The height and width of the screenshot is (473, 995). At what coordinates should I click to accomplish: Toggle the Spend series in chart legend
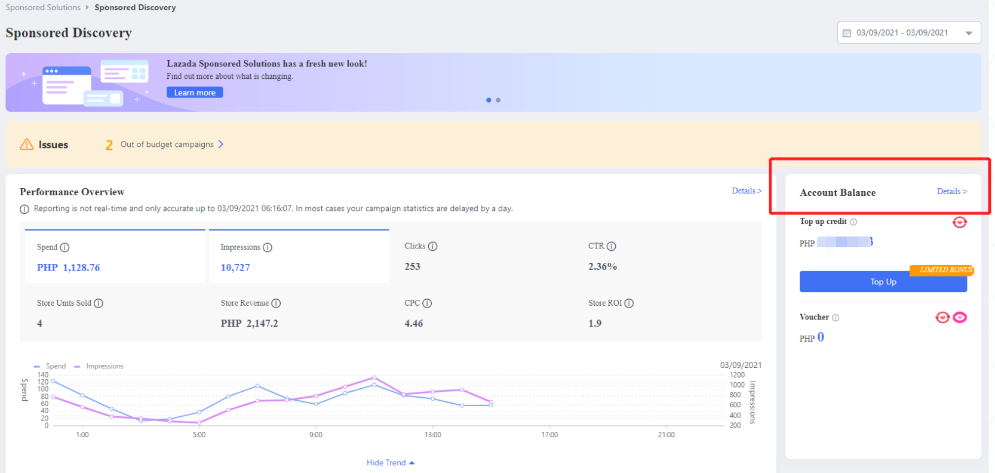click(51, 366)
